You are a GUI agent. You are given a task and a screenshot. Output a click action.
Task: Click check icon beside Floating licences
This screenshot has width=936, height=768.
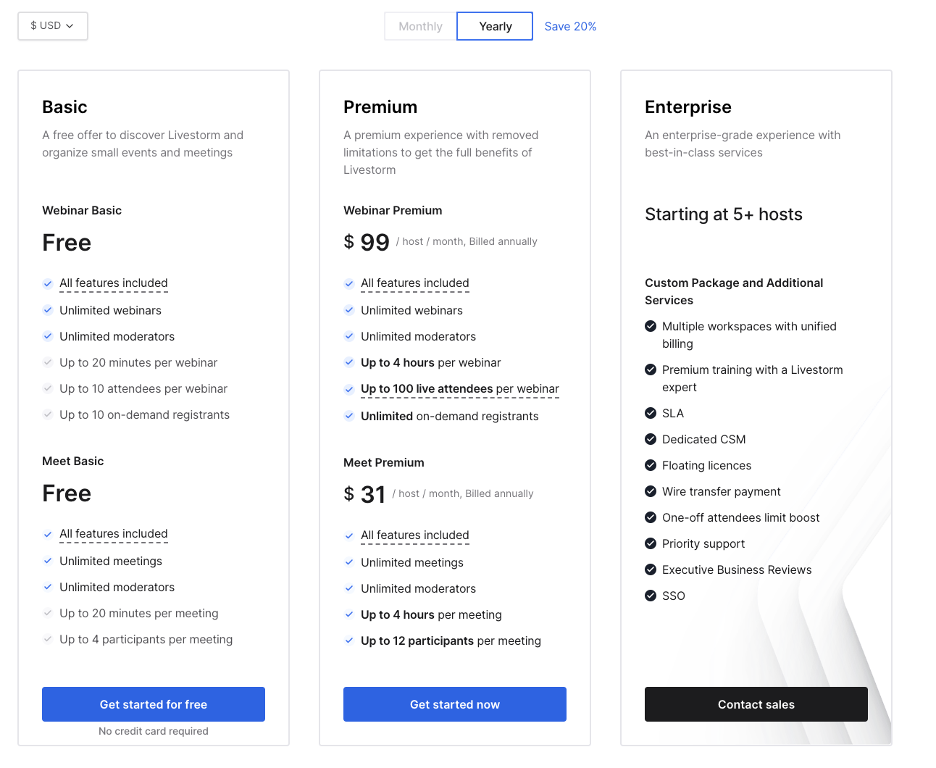pos(651,465)
